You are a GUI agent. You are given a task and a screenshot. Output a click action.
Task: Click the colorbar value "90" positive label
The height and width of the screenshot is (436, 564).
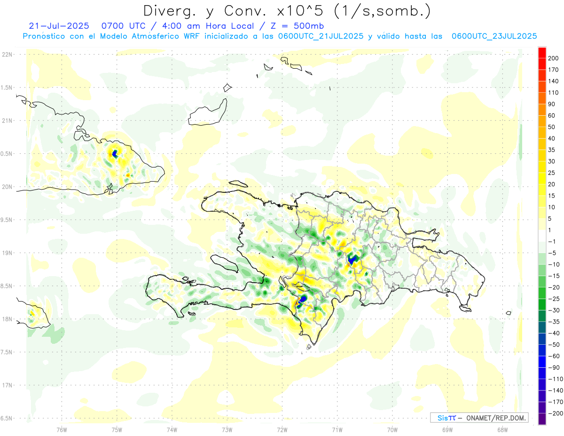pos(552,104)
